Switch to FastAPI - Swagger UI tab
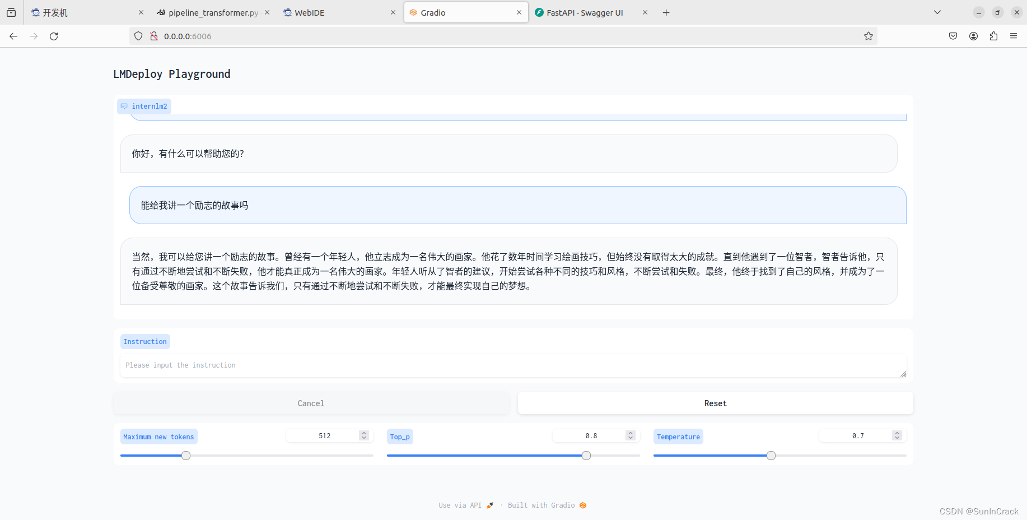The width and height of the screenshot is (1027, 520). click(592, 12)
